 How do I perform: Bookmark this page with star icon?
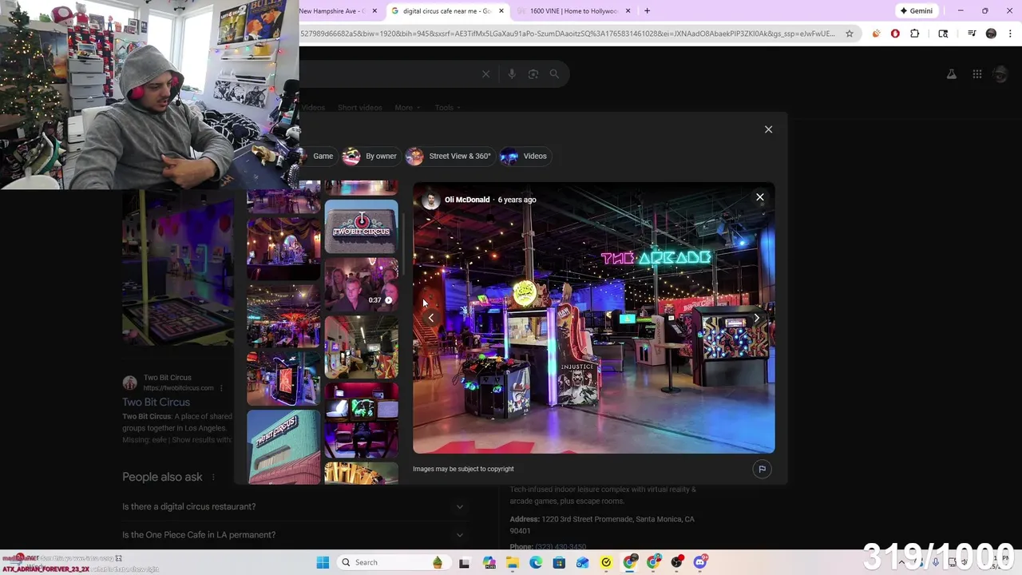coord(849,34)
